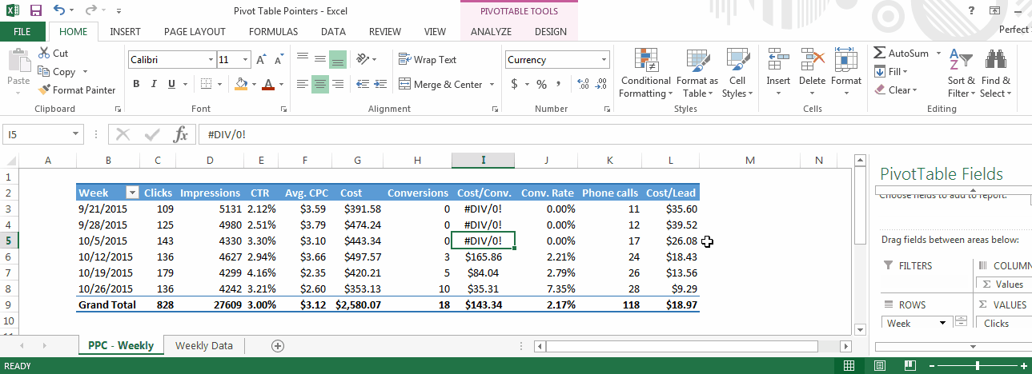The height and width of the screenshot is (374, 1032).
Task: Open the AutoSum dropdown arrow
Action: pos(937,54)
